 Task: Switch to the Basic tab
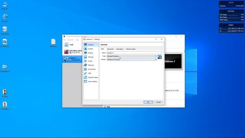pos(103,49)
